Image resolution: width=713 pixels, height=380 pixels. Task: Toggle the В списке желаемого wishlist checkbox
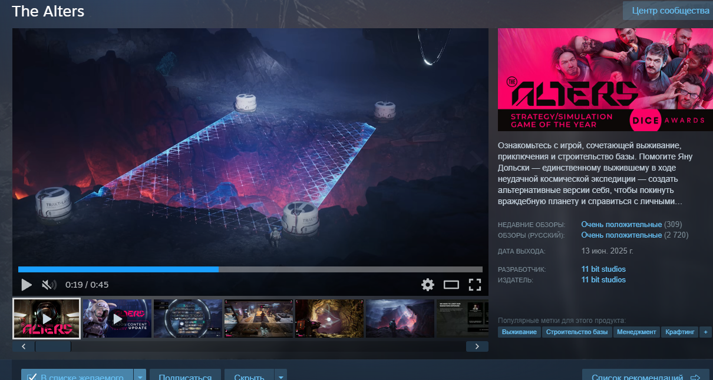pos(32,376)
